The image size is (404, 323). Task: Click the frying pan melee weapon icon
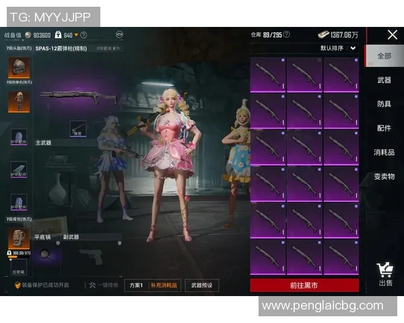(x=45, y=253)
